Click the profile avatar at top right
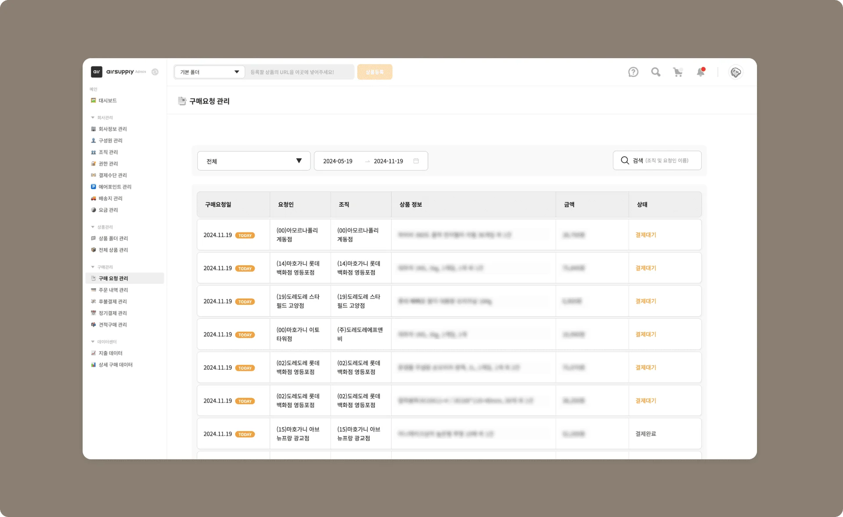 click(x=736, y=73)
